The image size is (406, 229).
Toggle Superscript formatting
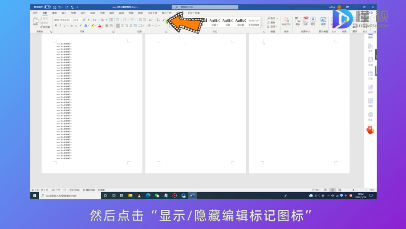(x=80, y=26)
